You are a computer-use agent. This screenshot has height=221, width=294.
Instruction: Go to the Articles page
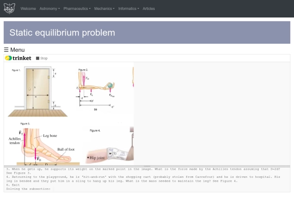tap(149, 9)
